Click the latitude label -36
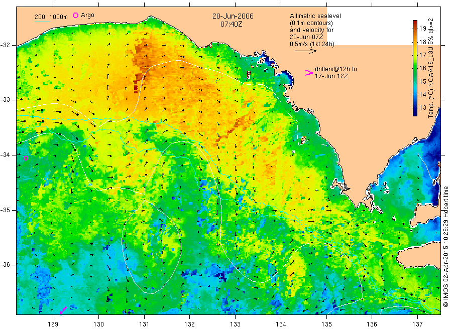The height and width of the screenshot is (331, 452). click(x=6, y=264)
